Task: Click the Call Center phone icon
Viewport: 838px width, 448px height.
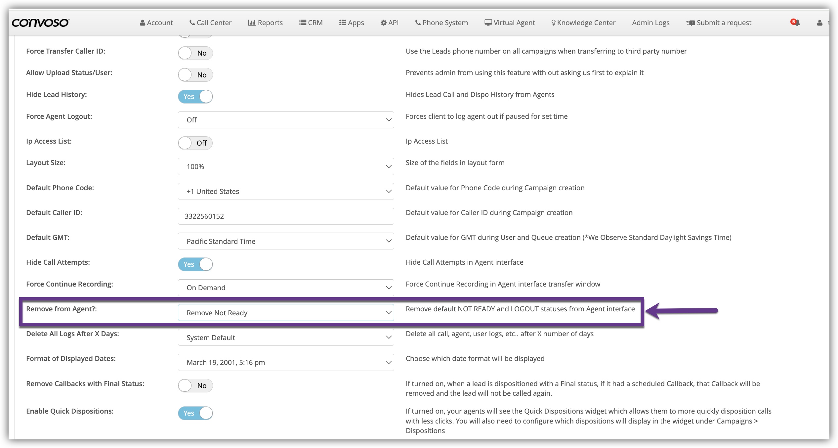Action: (192, 22)
